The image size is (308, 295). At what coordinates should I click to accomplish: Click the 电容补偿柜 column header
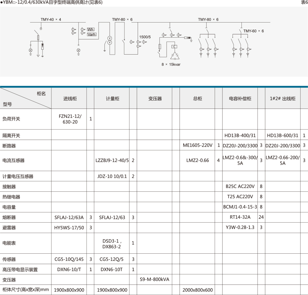click(x=240, y=99)
